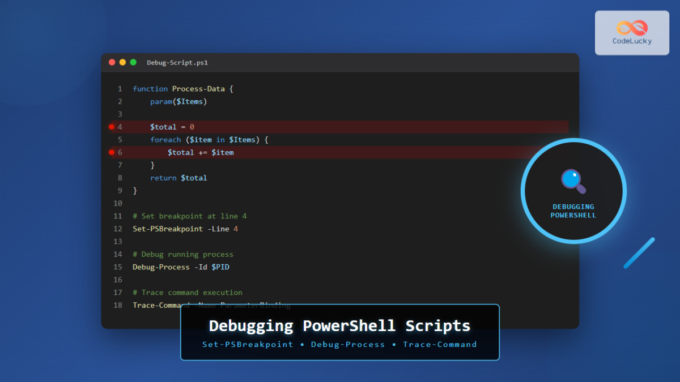Toggle the breakpoint on the $total += $item line

(x=112, y=152)
